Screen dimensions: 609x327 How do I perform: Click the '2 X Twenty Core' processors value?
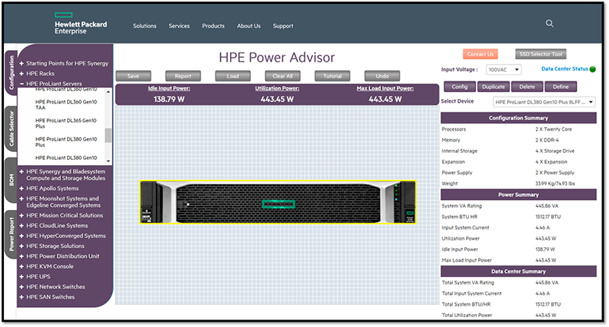553,129
